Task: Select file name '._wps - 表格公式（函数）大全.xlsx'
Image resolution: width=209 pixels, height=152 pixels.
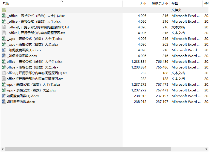Action: click(32, 44)
